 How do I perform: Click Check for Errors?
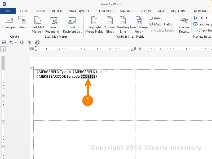point(203,30)
